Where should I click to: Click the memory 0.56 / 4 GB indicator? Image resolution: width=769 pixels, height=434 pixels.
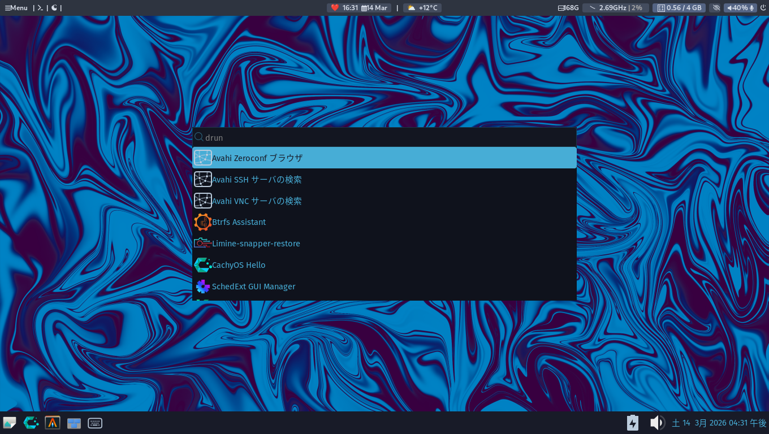pyautogui.click(x=680, y=8)
